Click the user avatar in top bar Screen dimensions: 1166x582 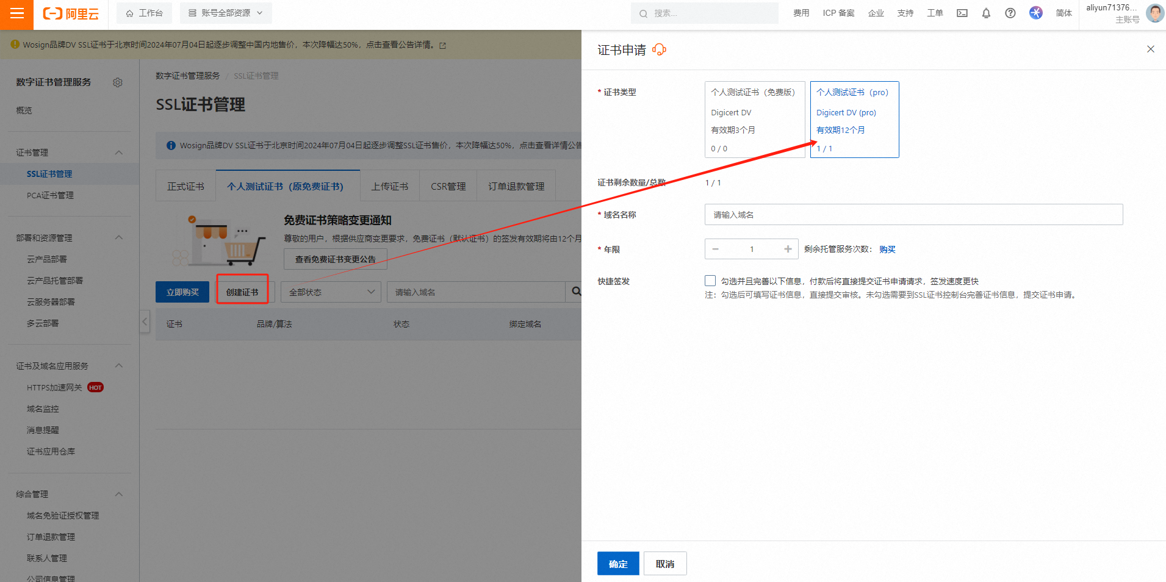coord(1154,13)
